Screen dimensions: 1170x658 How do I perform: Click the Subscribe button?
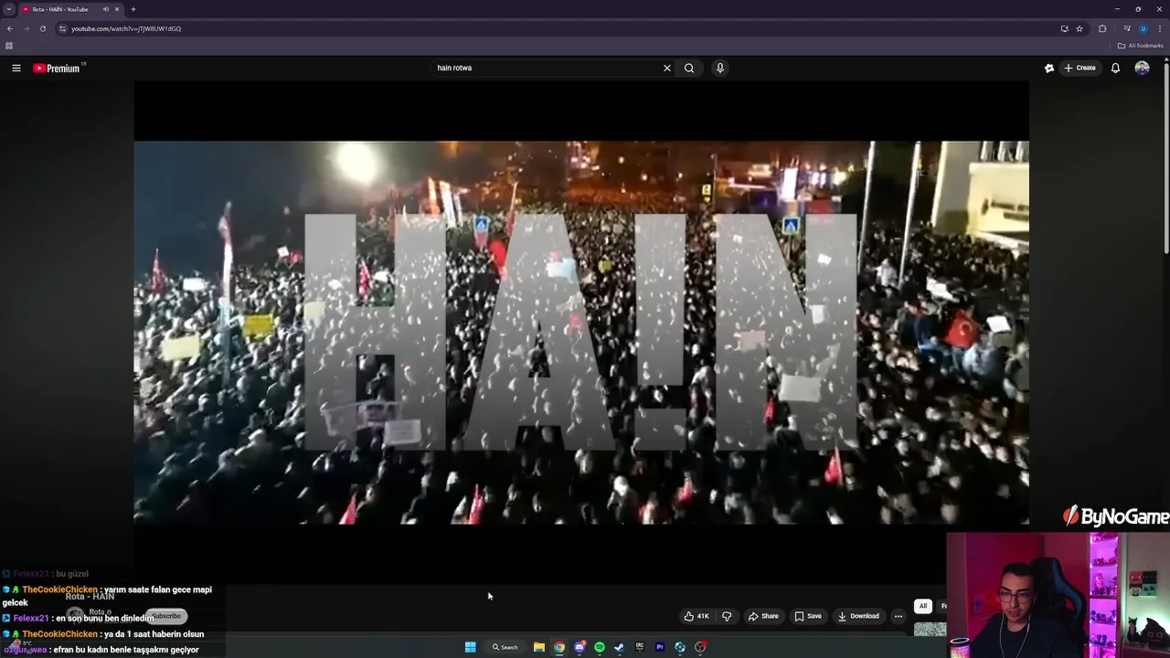[165, 616]
